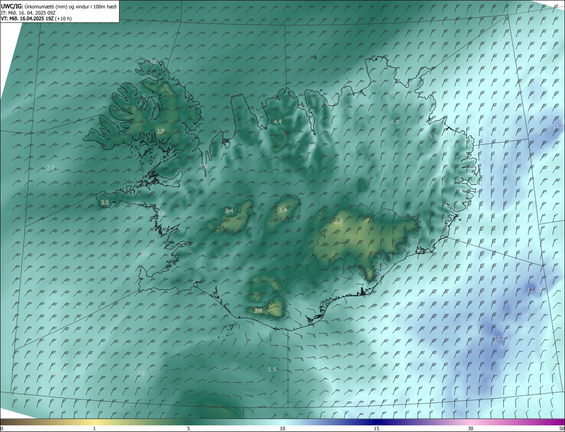The height and width of the screenshot is (432, 565).
Task: Click the 8.5 value near the north coast
Action: [330, 103]
